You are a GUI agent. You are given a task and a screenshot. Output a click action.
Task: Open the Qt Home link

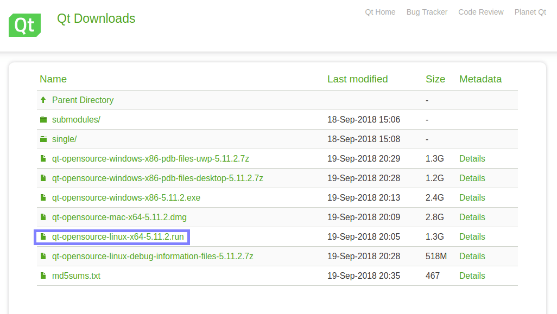[380, 12]
